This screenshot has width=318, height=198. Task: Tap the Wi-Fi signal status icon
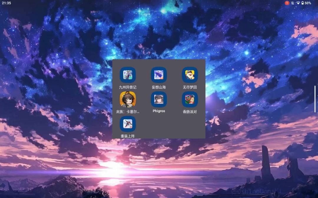(298, 3)
